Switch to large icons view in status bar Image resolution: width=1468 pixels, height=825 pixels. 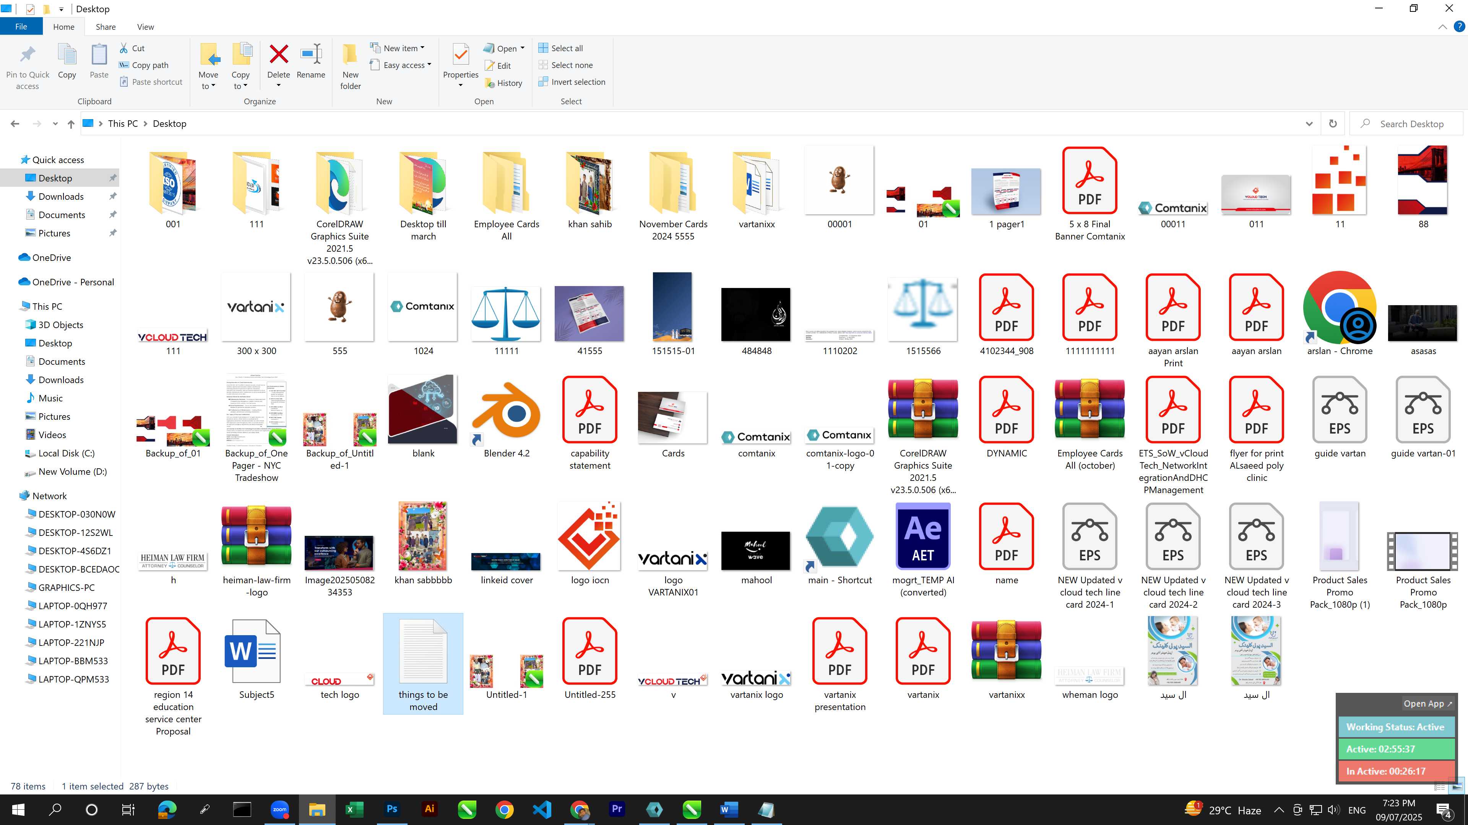click(x=1457, y=787)
